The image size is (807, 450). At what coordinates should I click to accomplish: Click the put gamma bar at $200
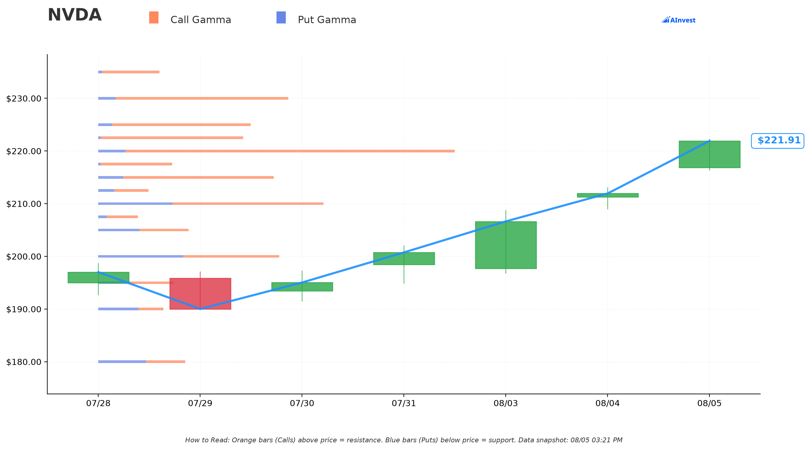point(141,256)
